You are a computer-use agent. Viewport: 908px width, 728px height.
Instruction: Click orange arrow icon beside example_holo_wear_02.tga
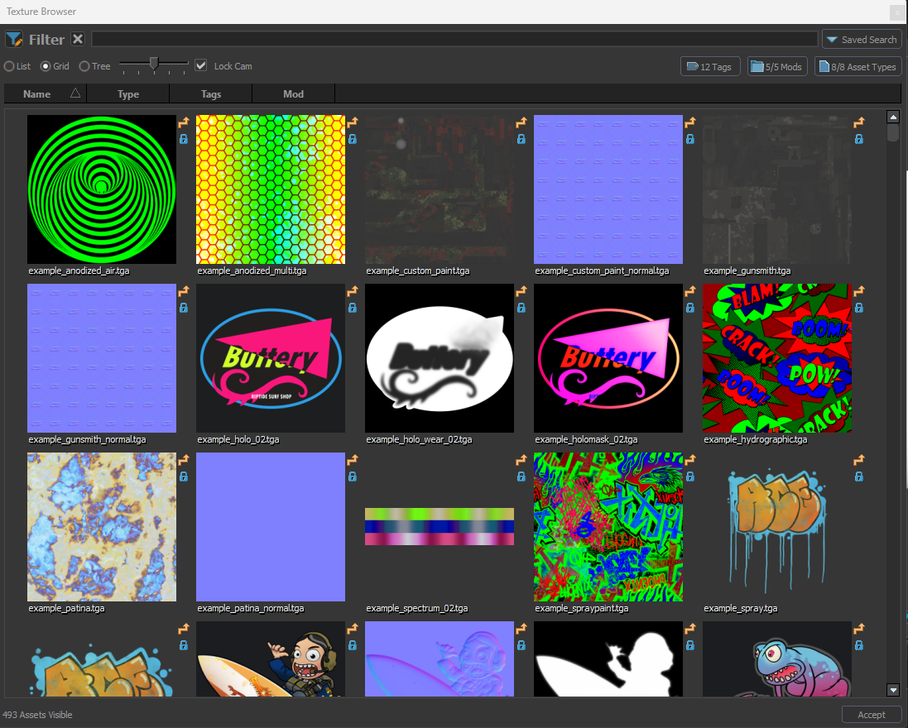[x=521, y=291]
